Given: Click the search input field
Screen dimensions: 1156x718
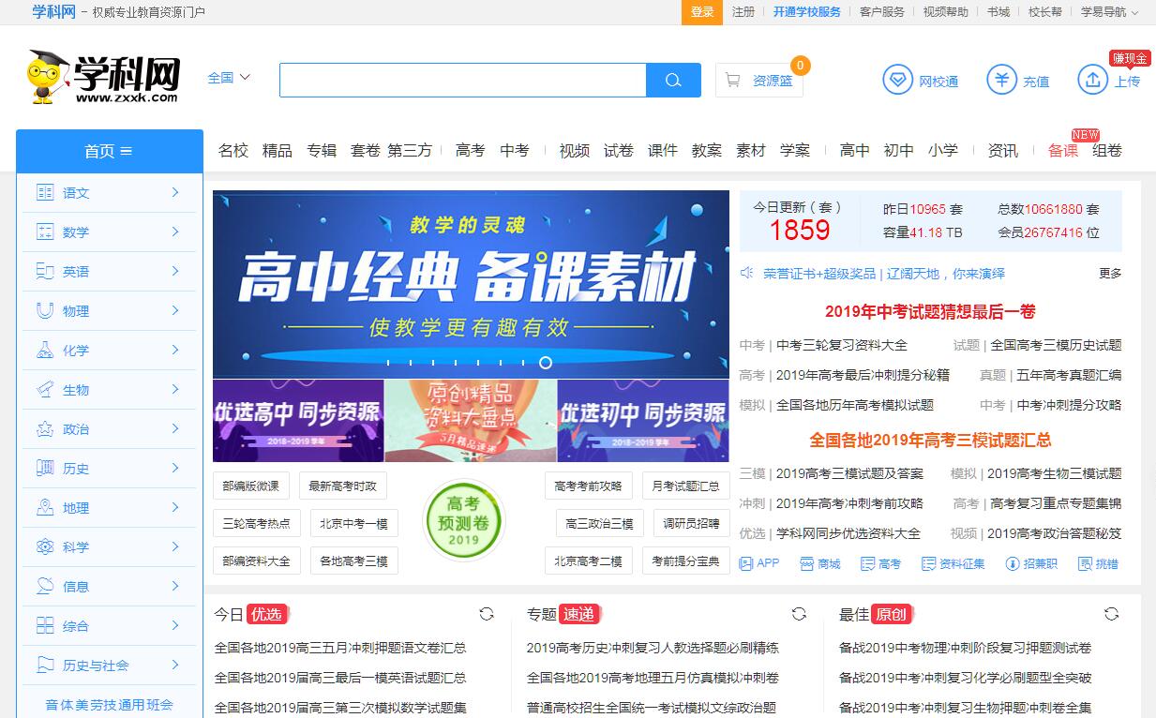Looking at the screenshot, I should (x=462, y=81).
